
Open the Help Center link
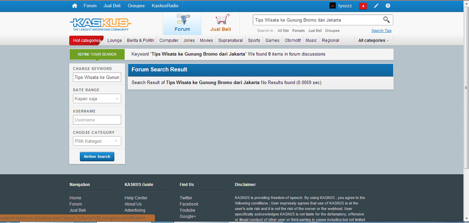136,198
